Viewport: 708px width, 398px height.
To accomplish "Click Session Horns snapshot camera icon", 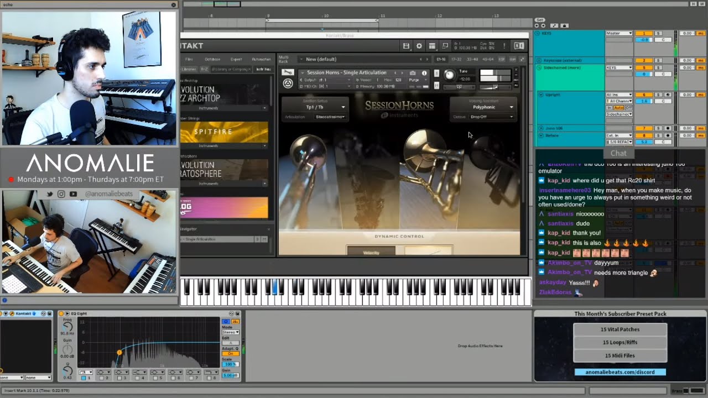I will (x=413, y=72).
